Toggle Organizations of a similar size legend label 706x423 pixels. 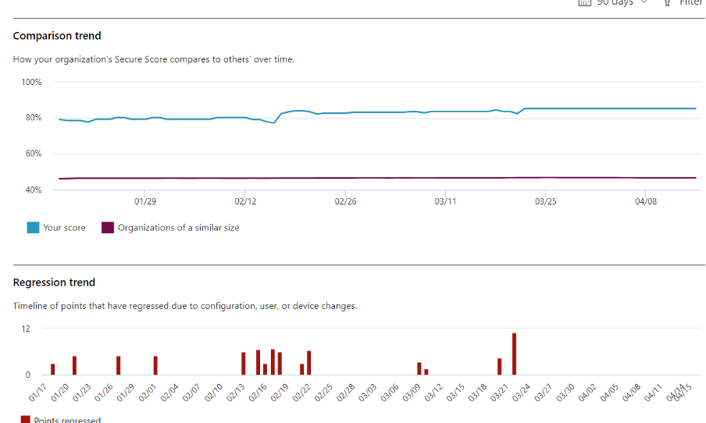tap(178, 228)
